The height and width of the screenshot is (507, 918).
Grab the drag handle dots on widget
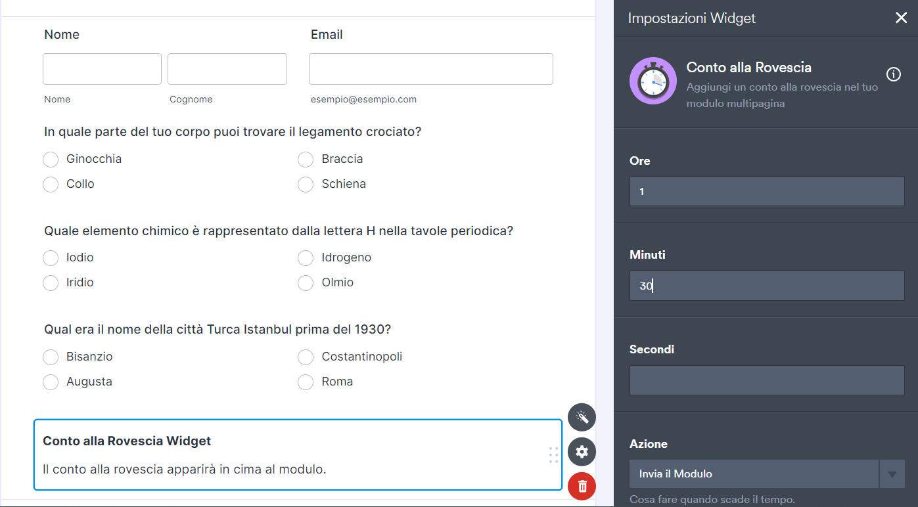553,454
